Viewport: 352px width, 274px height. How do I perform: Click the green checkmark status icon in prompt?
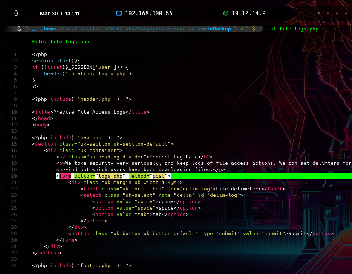click(242, 29)
